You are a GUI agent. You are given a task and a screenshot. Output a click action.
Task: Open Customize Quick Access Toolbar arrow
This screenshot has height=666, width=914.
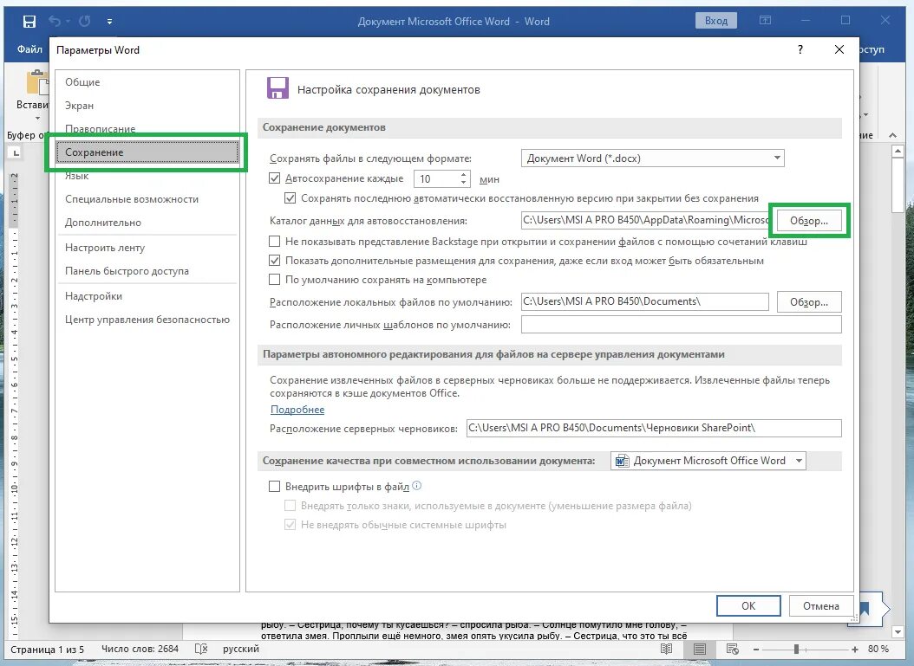[109, 22]
